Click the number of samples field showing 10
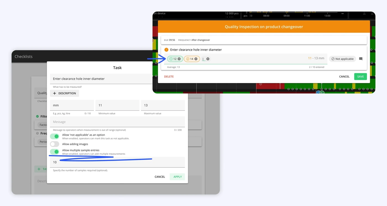The image size is (387, 206). point(117,162)
